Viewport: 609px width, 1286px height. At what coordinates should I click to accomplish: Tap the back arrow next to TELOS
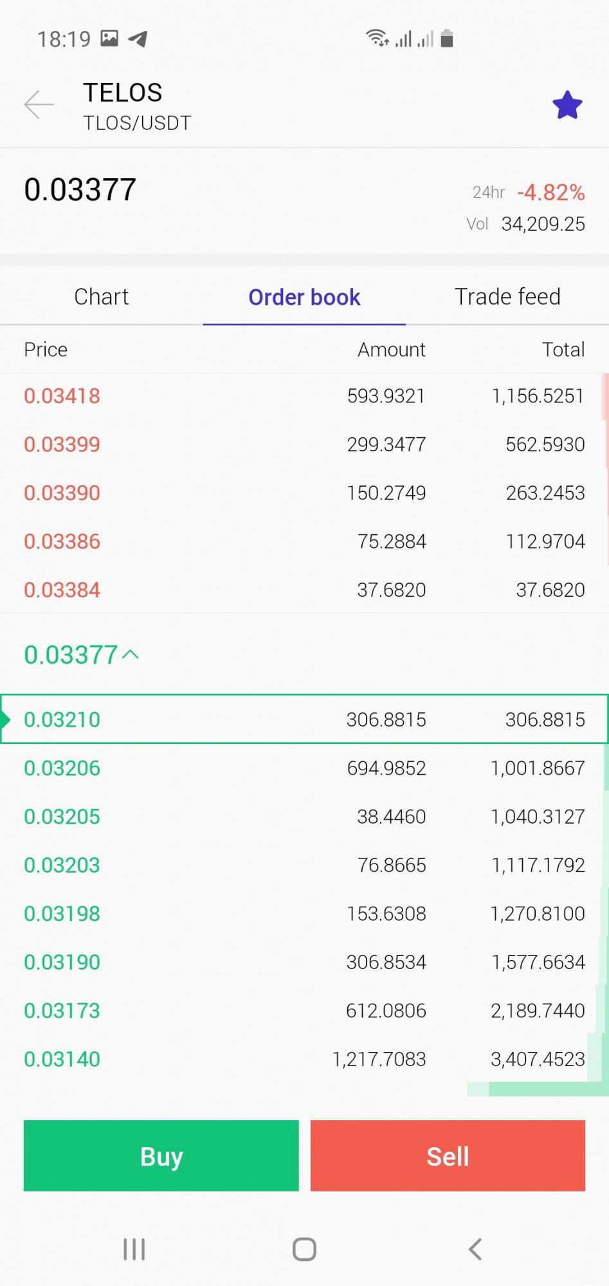click(39, 104)
